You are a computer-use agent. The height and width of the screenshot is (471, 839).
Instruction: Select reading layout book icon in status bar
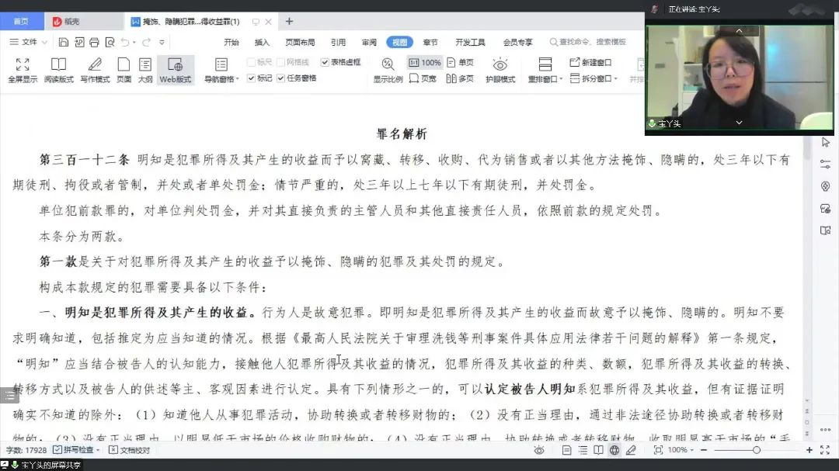tap(598, 451)
